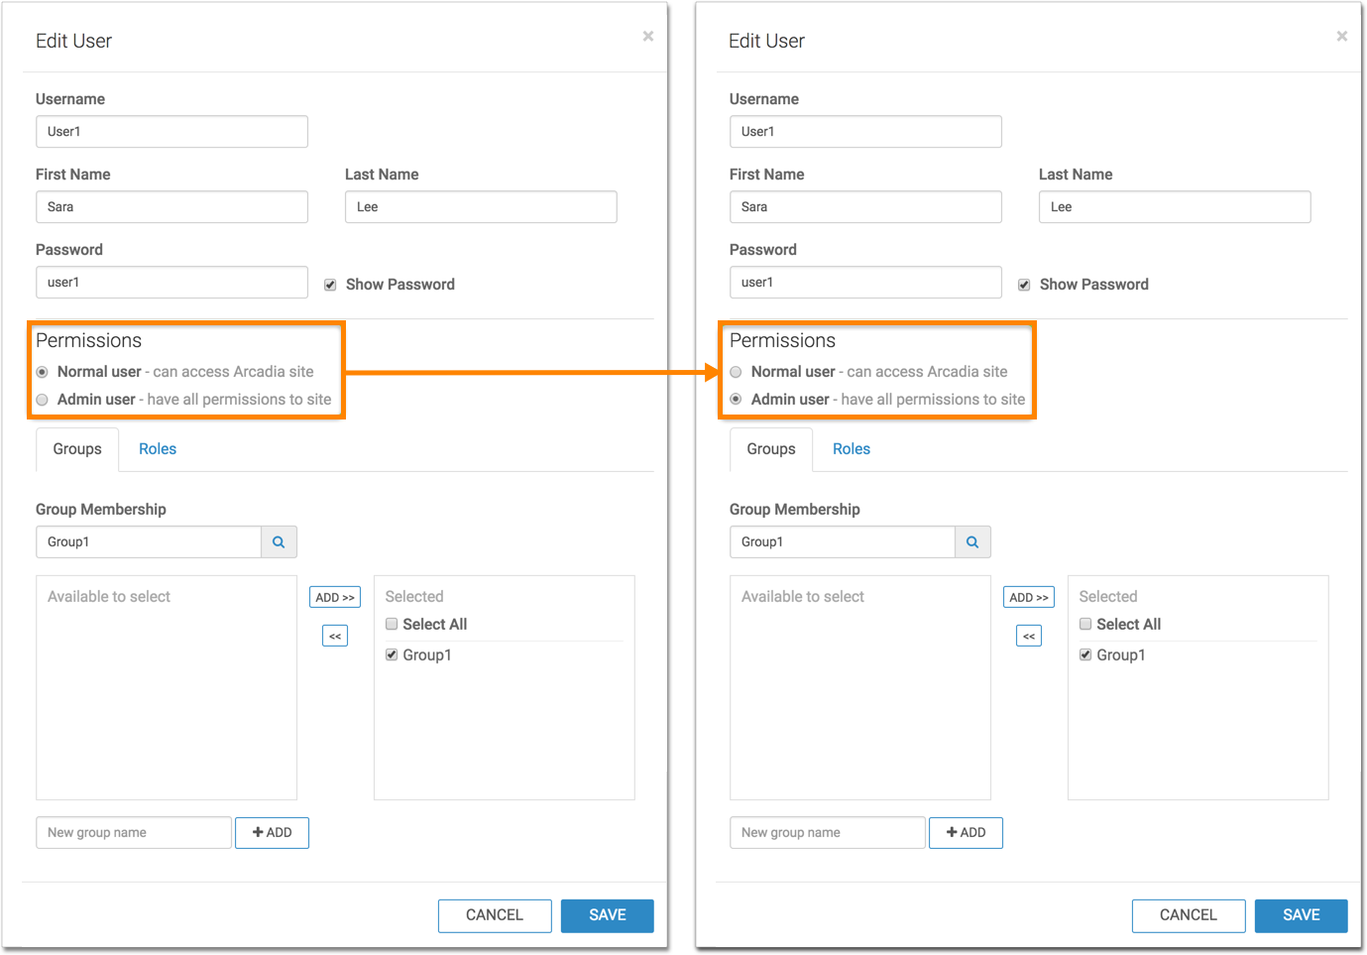The height and width of the screenshot is (955, 1367).
Task: Click the plus ADD button in left dialog
Action: [272, 833]
